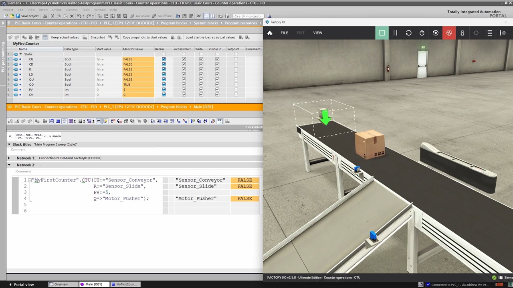Open Factory IO tag list icon
513x288 pixels.
coord(489,33)
